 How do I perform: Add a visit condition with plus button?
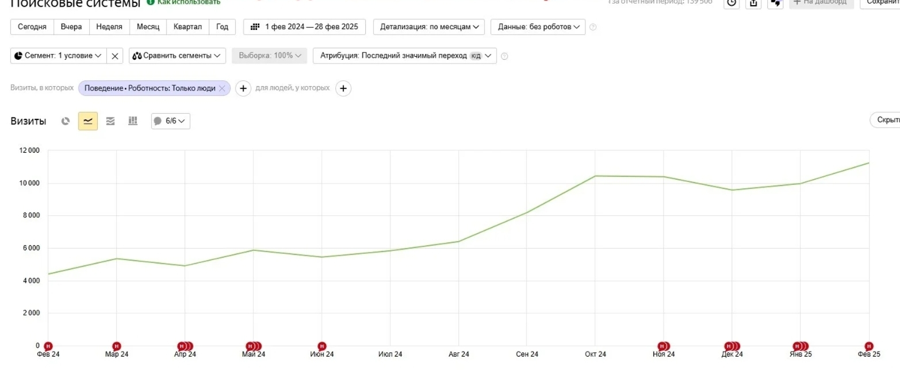(243, 88)
